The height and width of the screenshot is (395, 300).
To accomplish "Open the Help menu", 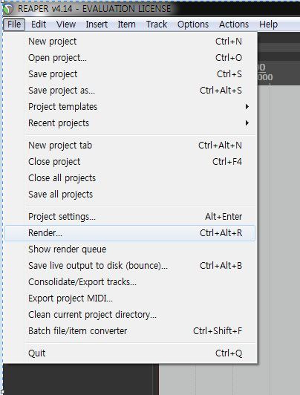I will (269, 25).
